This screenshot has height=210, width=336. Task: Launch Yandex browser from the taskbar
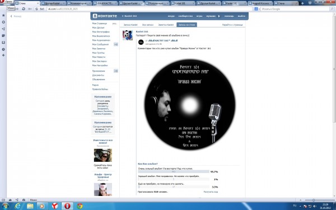55,206
